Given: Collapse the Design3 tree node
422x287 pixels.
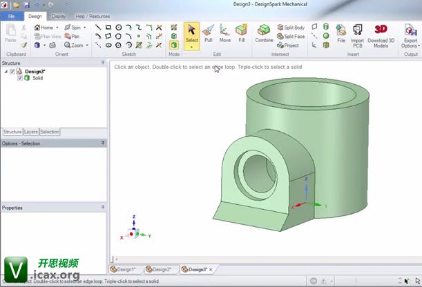Looking at the screenshot, I should 6,71.
